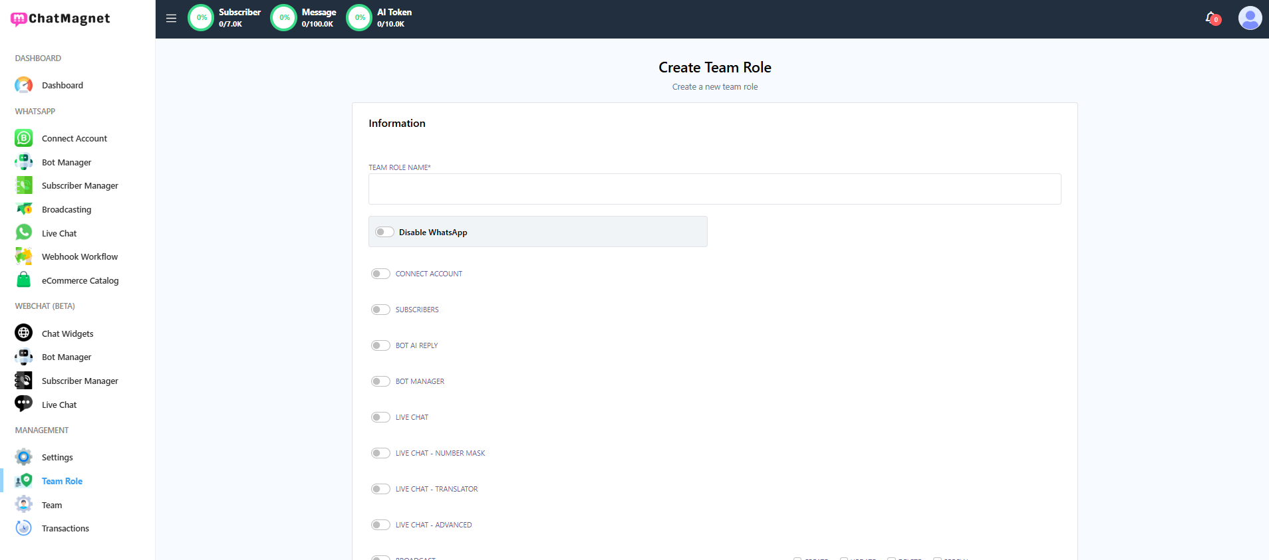Open Webchat Live Chat link
This screenshot has height=560, width=1269.
click(59, 405)
